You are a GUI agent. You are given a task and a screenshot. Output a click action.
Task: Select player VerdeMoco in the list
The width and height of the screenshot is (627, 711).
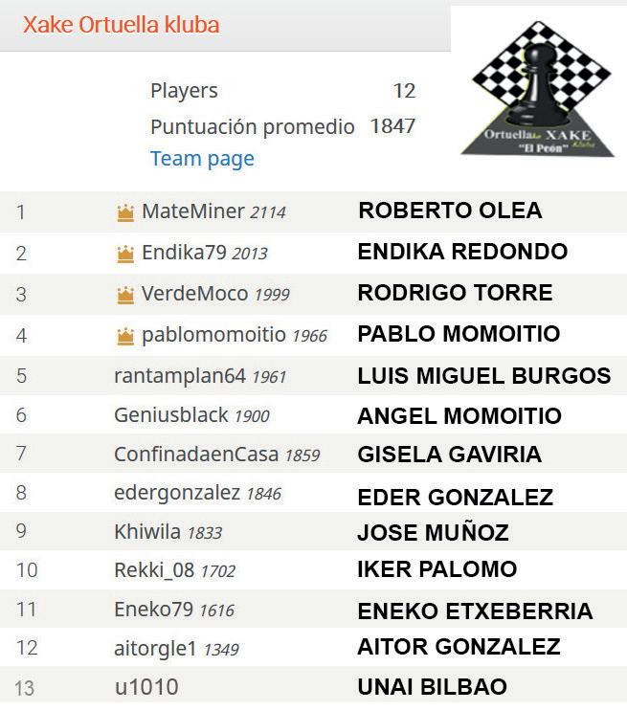coord(194,294)
